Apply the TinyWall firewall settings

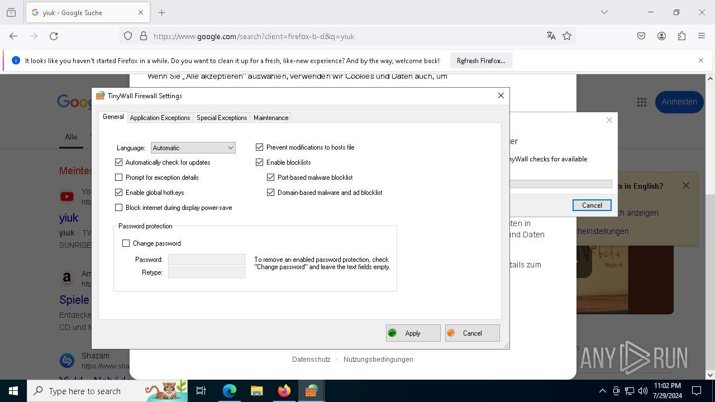413,333
